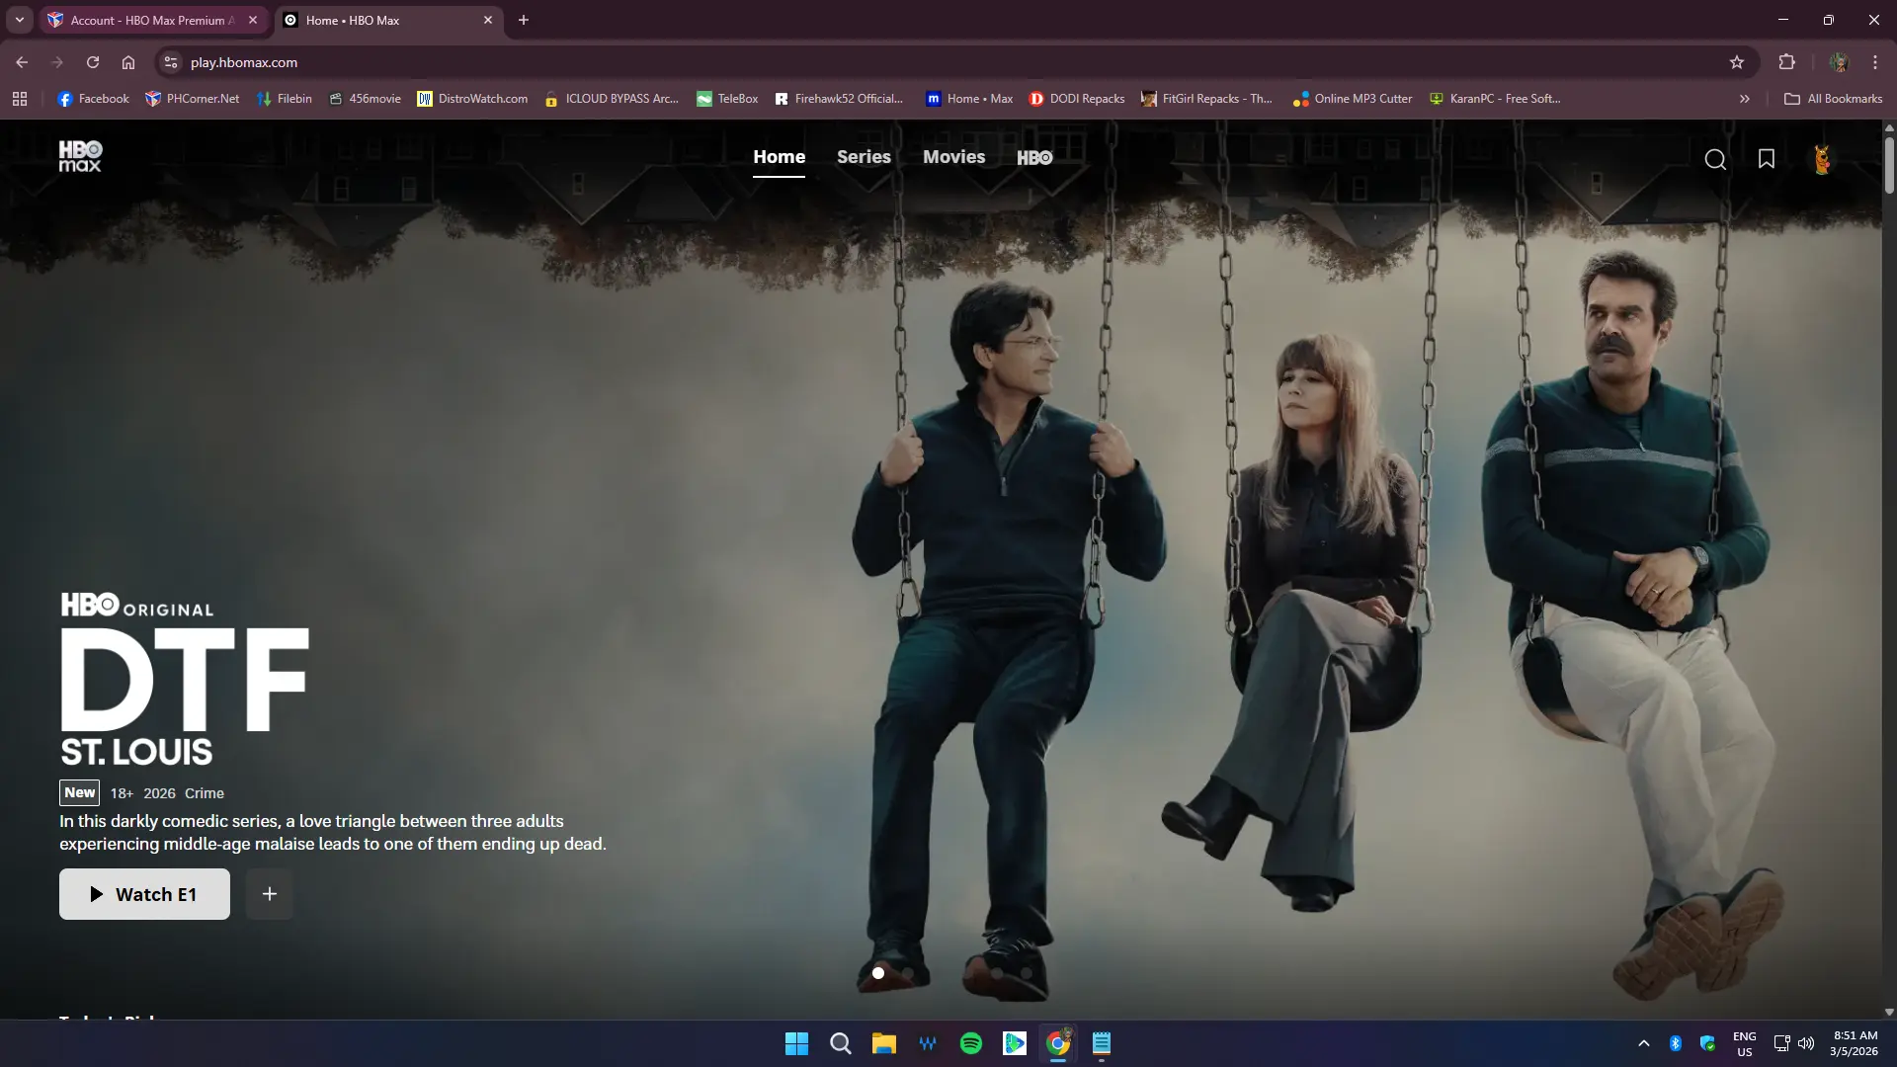The height and width of the screenshot is (1067, 1897).
Task: Play episode with Watch E1 button
Action: (144, 894)
